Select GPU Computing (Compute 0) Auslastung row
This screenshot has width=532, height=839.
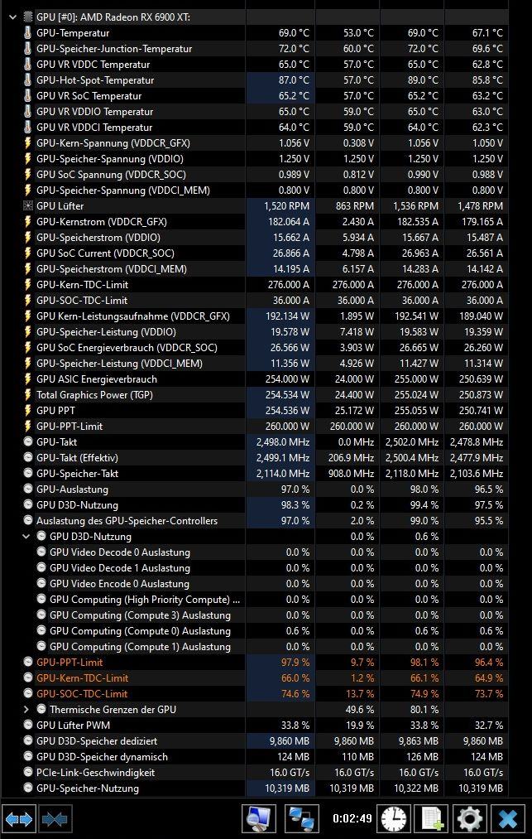pyautogui.click(x=140, y=631)
